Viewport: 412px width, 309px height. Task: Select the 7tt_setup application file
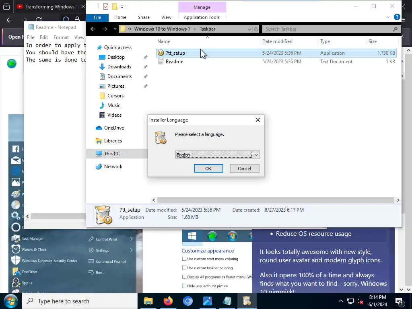point(276,53)
